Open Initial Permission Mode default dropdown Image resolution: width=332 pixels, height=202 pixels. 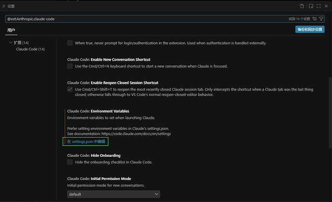(x=114, y=194)
